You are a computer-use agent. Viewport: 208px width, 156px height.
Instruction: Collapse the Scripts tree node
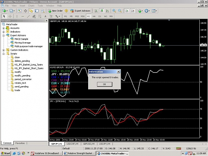4,54
